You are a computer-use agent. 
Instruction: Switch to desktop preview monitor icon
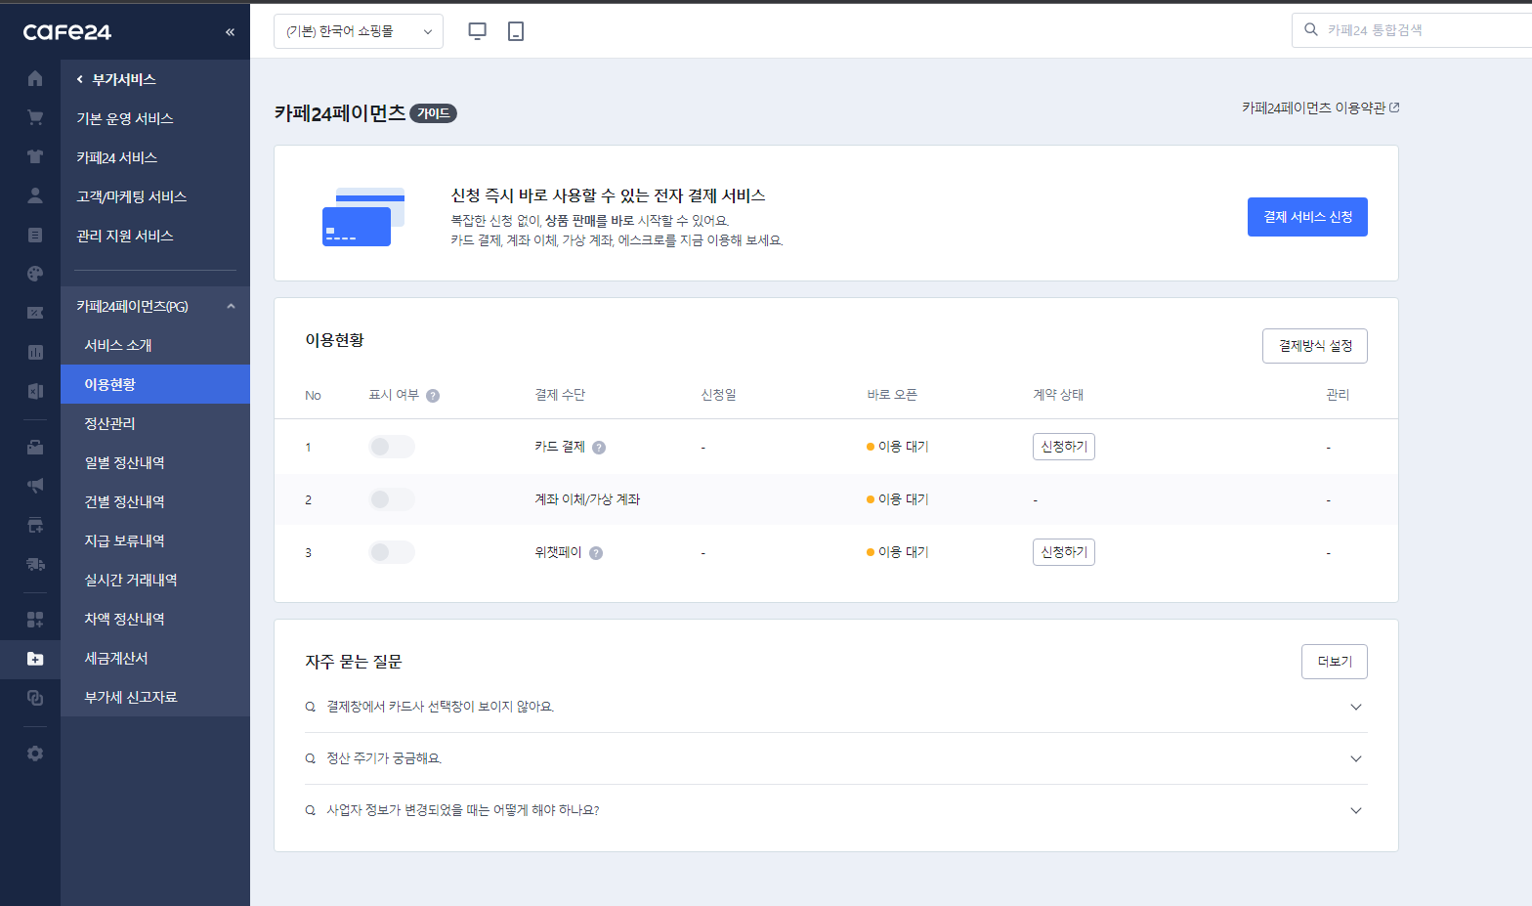[x=477, y=31]
